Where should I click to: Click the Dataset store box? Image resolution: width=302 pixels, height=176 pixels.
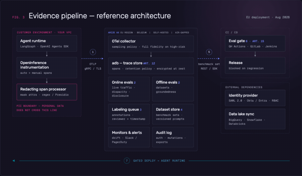tap(173, 114)
